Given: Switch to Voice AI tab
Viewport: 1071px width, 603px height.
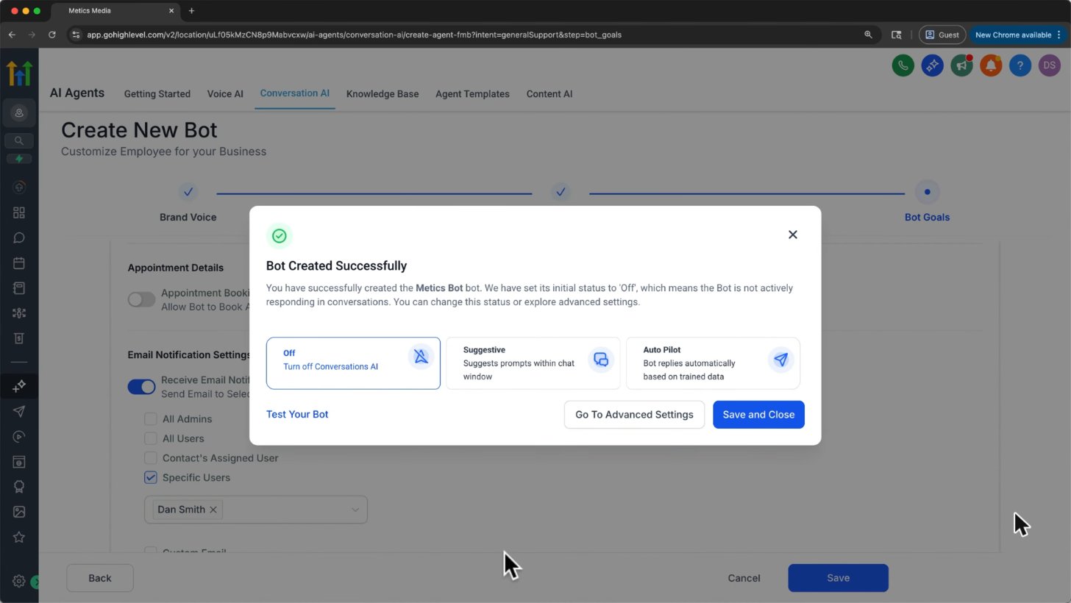Looking at the screenshot, I should [225, 94].
